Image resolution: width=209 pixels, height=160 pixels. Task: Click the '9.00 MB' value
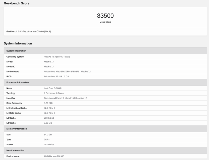coord(48,123)
